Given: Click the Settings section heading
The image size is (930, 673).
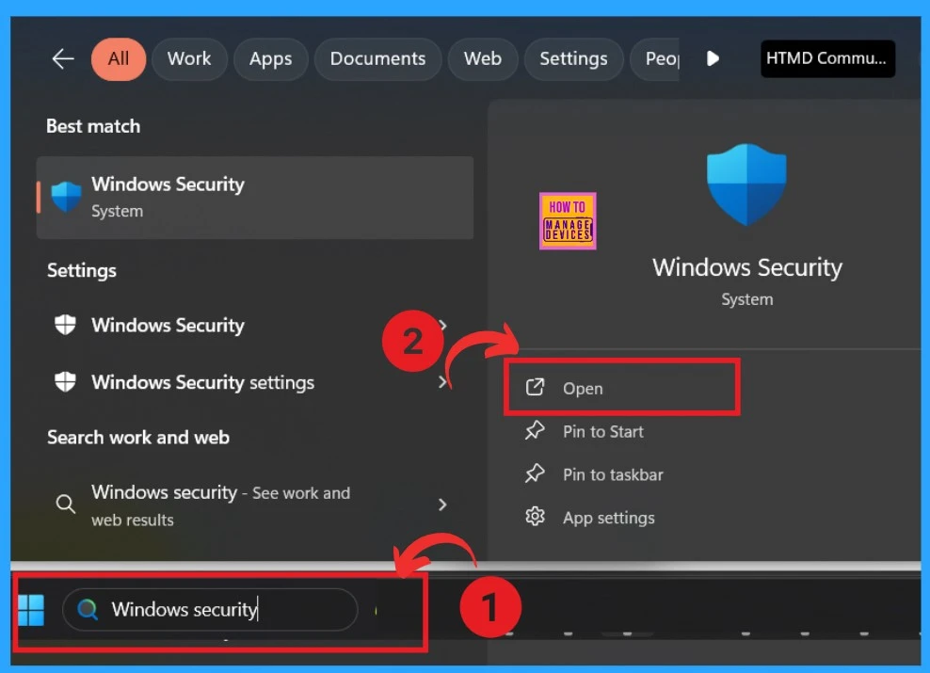Looking at the screenshot, I should coord(82,270).
